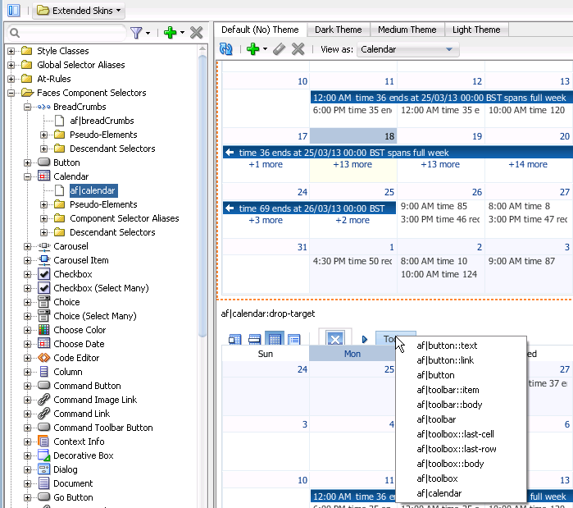Click the delete X icon in preview toolbar
This screenshot has width=573, height=508.
pos(298,49)
